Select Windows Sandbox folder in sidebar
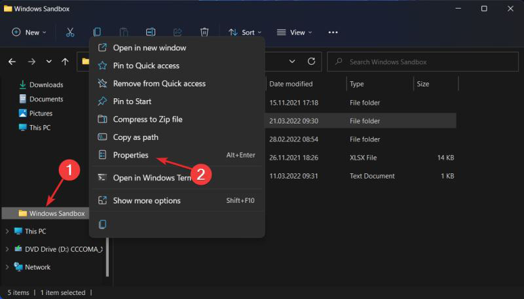Screen dimensions: 524x299 click(x=56, y=213)
